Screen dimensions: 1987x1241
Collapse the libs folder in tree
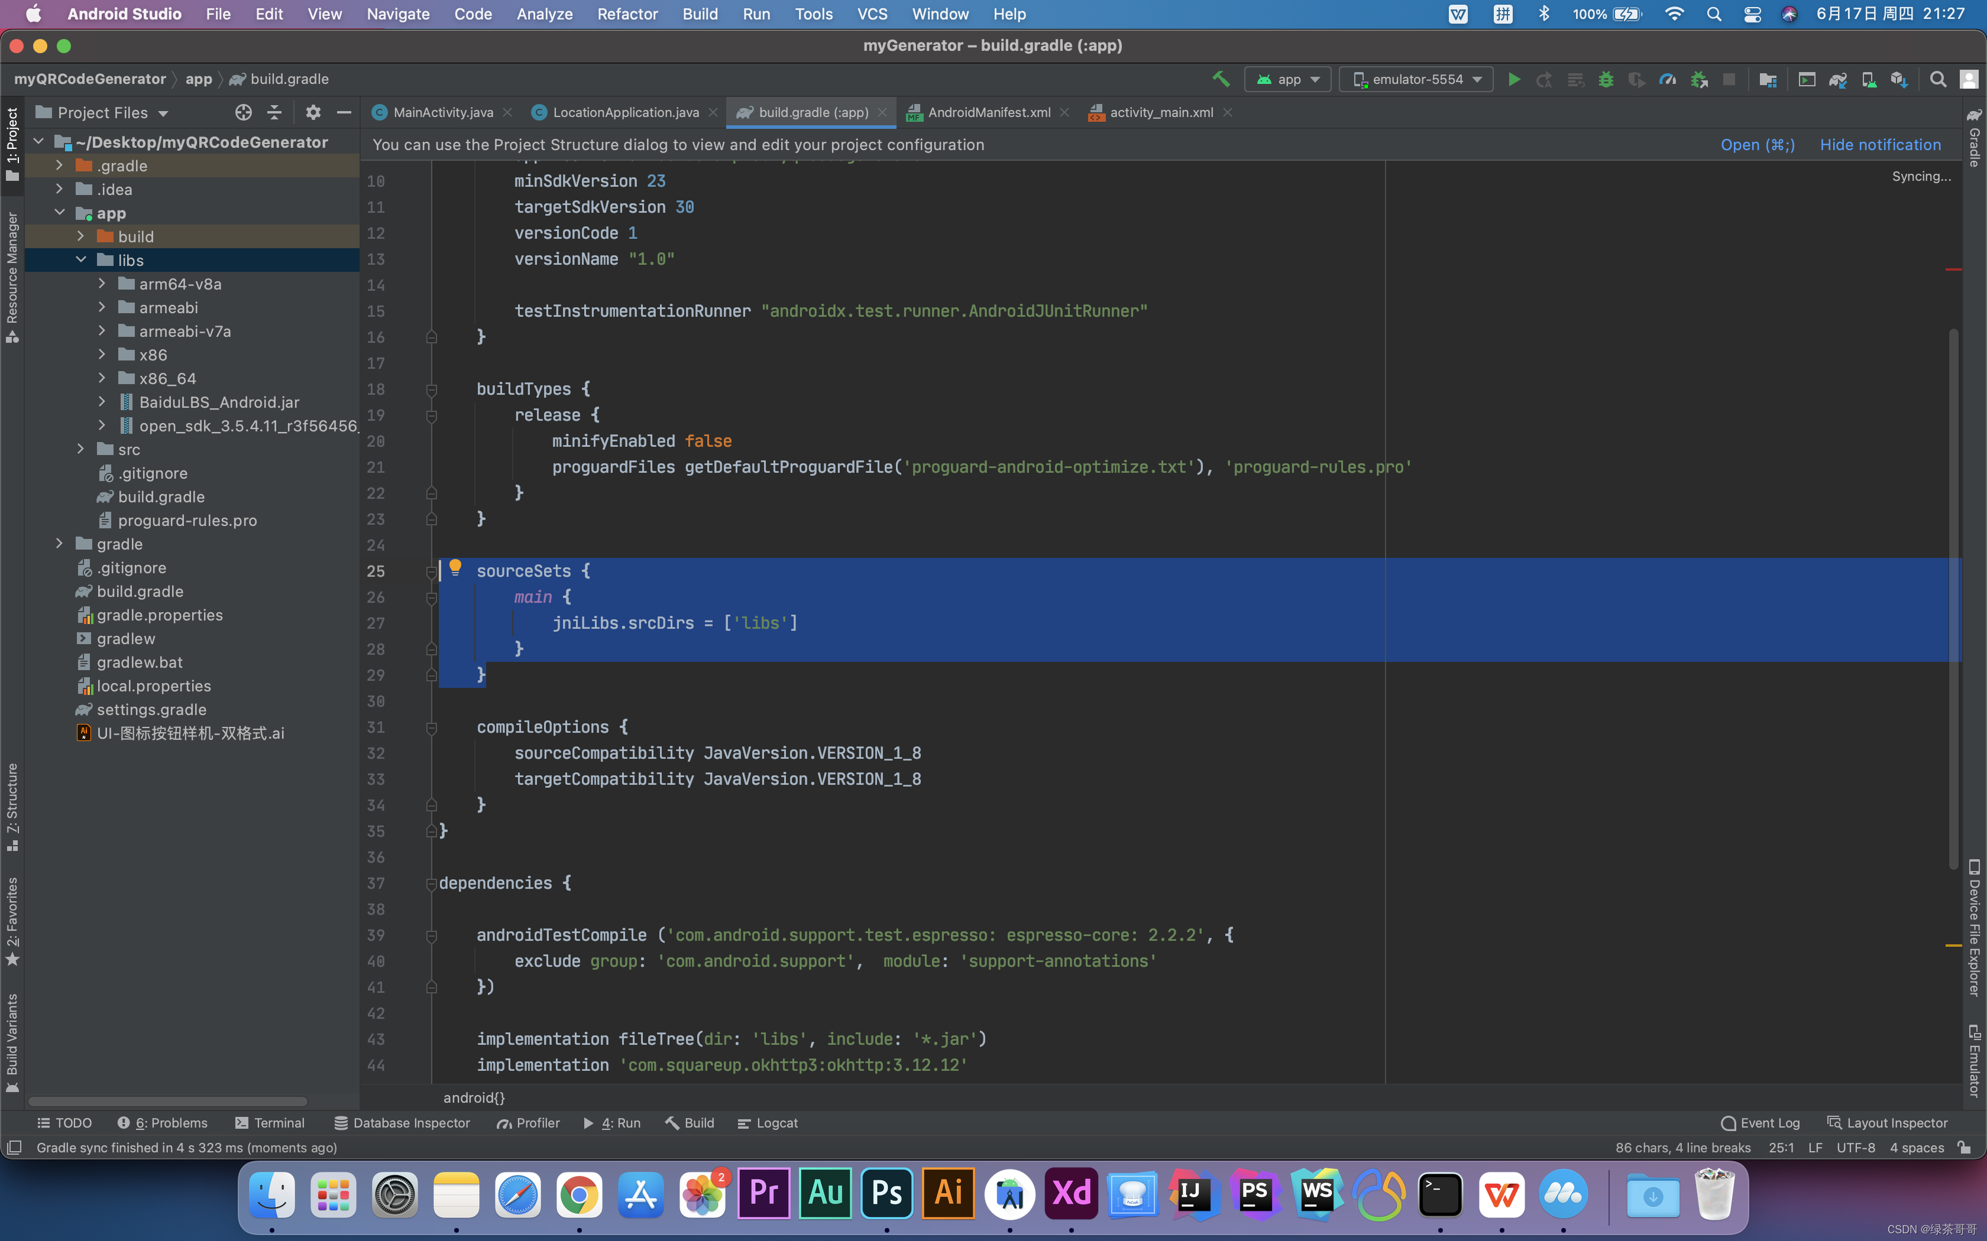pyautogui.click(x=80, y=260)
